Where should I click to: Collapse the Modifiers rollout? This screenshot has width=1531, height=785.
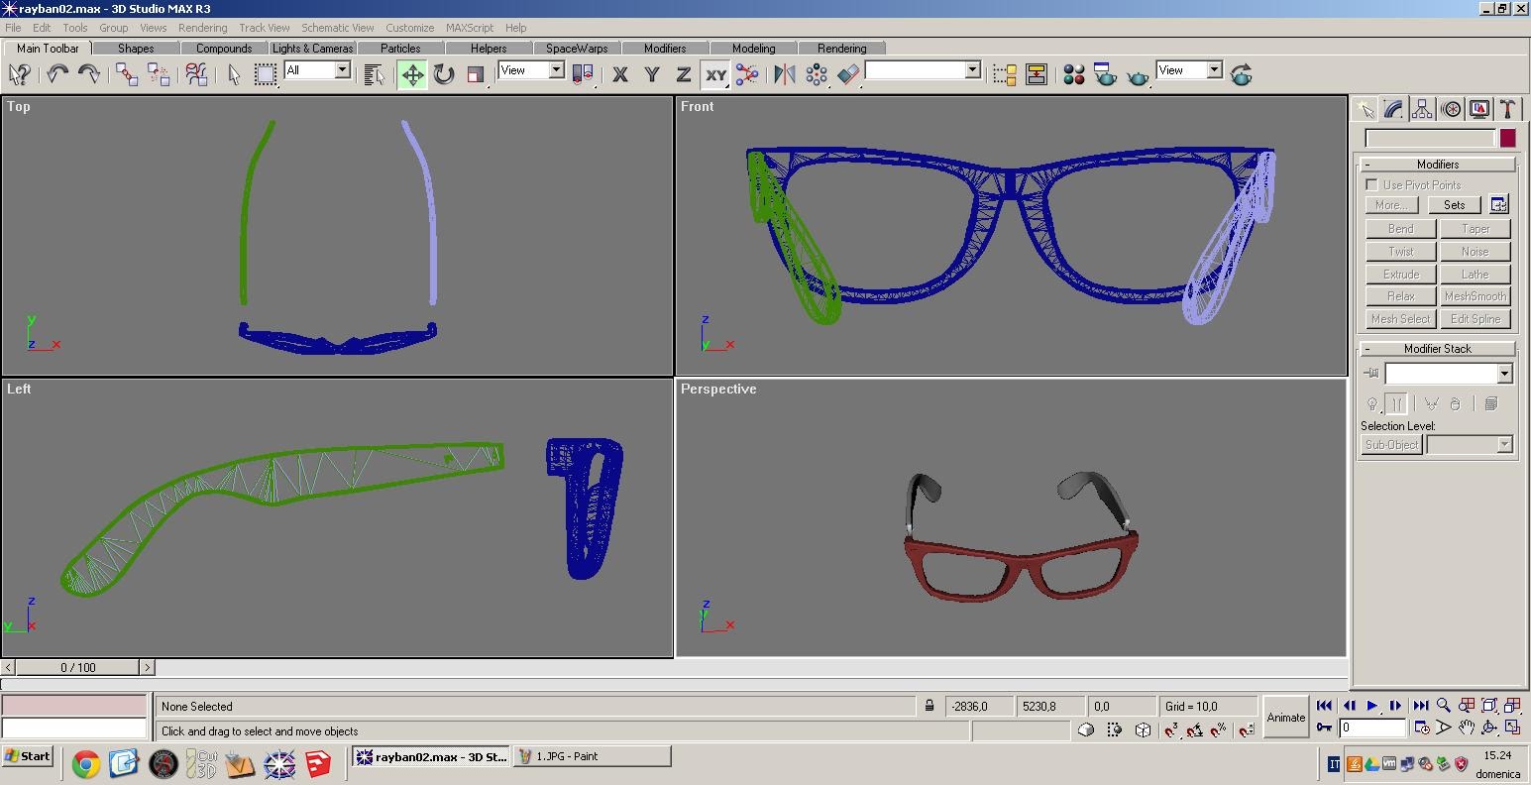(1437, 165)
